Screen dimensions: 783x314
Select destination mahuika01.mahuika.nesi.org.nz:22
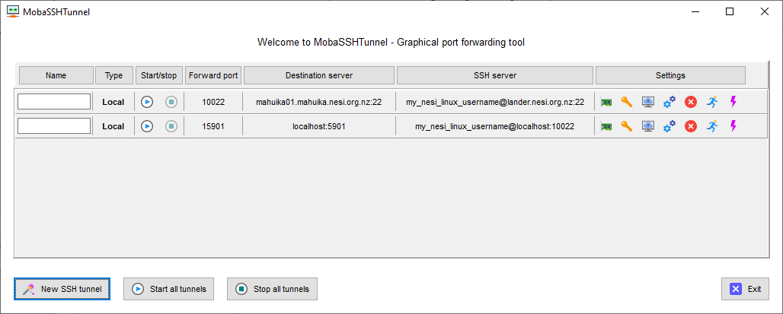pyautogui.click(x=318, y=102)
